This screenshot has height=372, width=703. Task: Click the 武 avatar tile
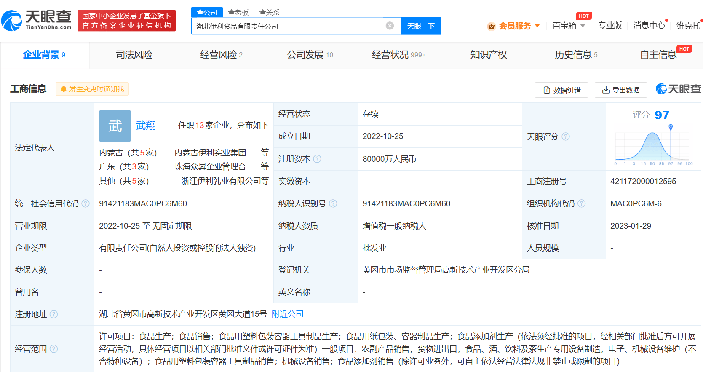click(x=115, y=126)
